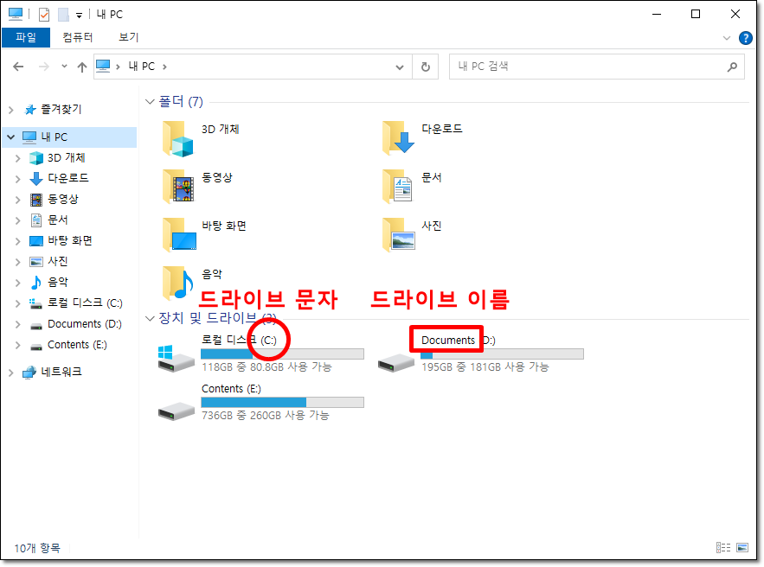Select 네트워크 in the navigation pane

point(61,372)
